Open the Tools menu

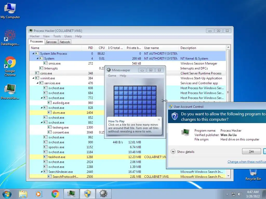coord(57,36)
